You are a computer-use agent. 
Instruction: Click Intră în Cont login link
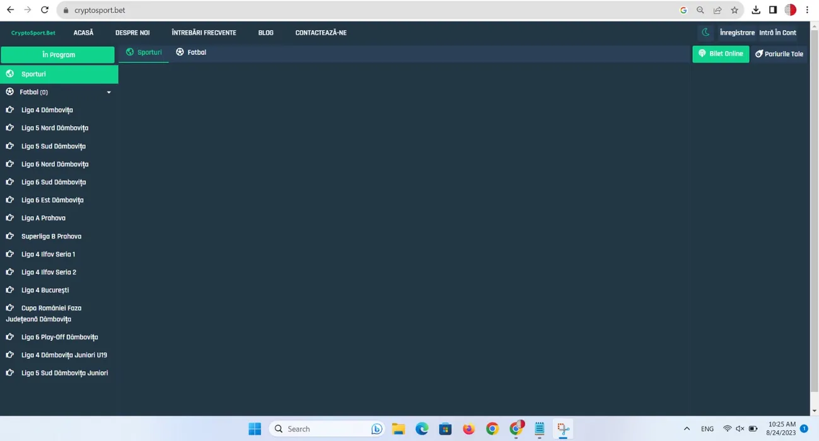point(777,33)
